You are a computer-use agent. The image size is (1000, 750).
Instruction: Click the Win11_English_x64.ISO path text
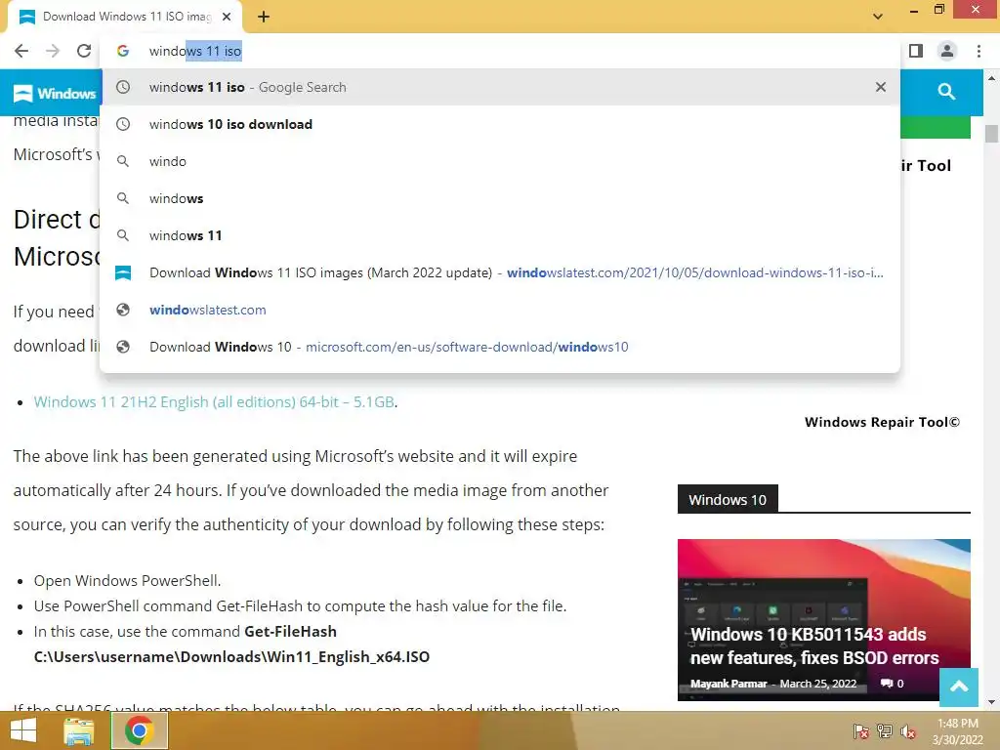[231, 657]
